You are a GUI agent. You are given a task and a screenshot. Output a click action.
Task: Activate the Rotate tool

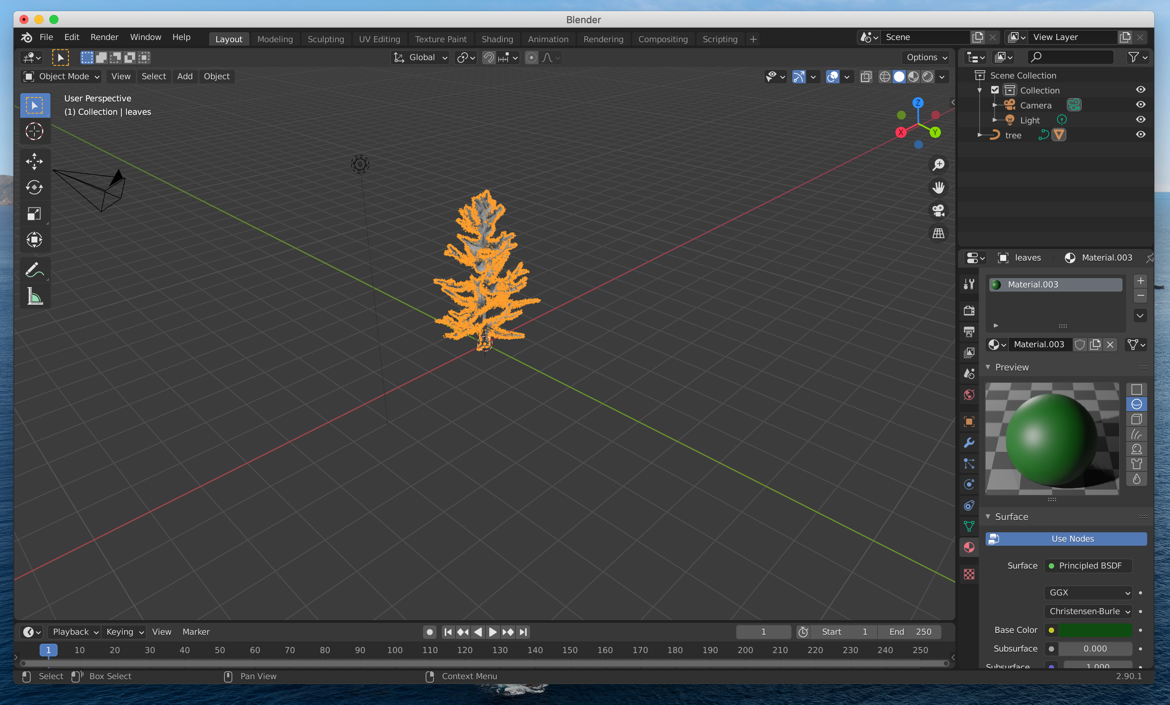34,187
